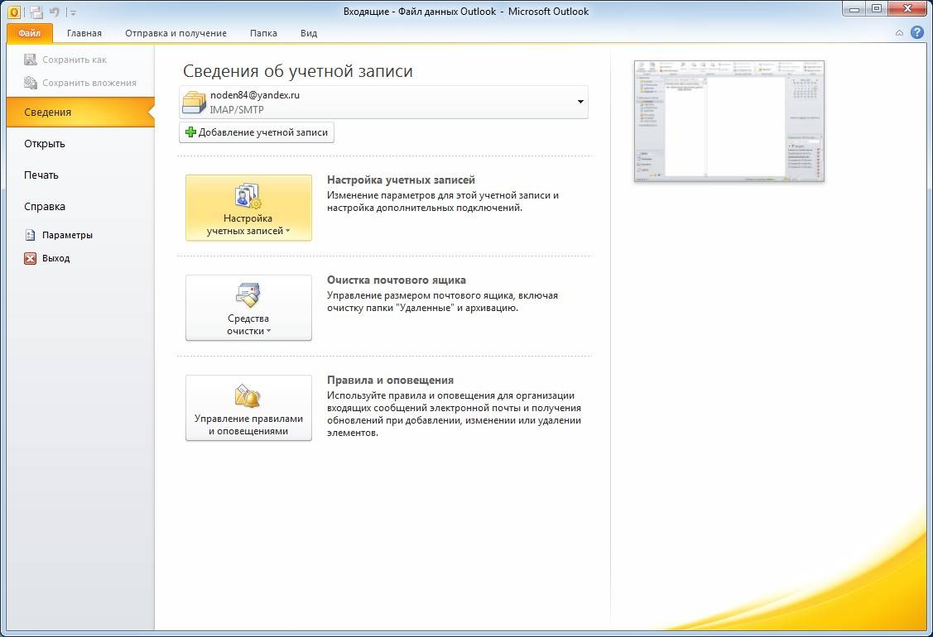Open the blue Help question mark icon

click(916, 33)
